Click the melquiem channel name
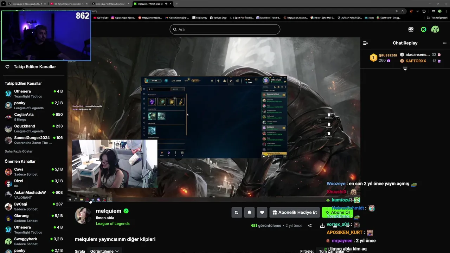The image size is (450, 253). tap(109, 211)
